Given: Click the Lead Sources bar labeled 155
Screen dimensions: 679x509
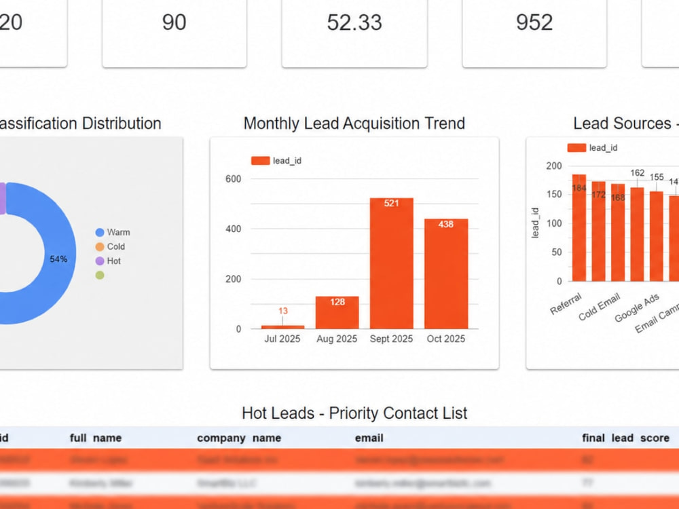Looking at the screenshot, I should coord(657,236).
